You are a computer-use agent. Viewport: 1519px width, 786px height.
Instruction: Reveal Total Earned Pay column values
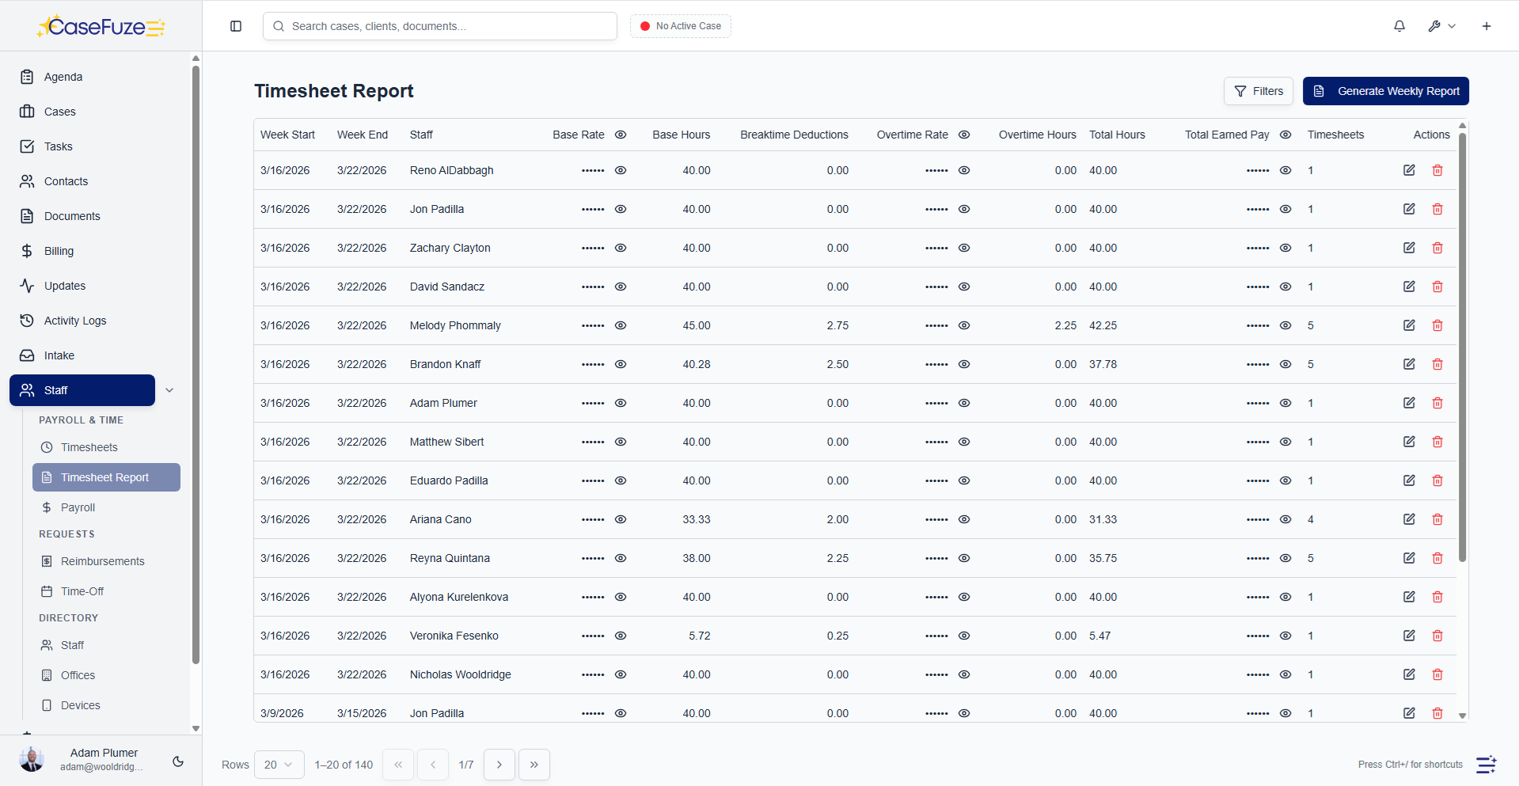[1285, 135]
